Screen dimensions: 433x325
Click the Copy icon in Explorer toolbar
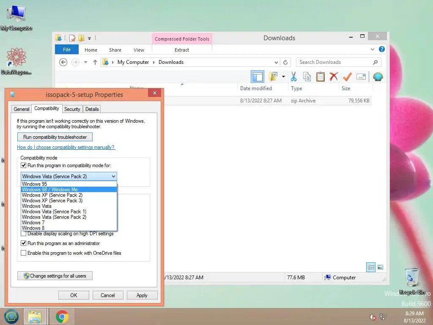point(307,77)
